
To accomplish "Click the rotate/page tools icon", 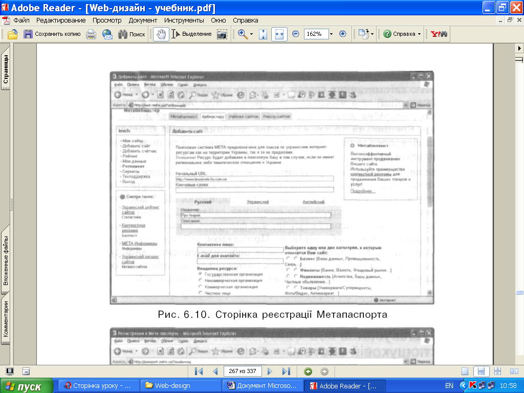I will [x=364, y=34].
